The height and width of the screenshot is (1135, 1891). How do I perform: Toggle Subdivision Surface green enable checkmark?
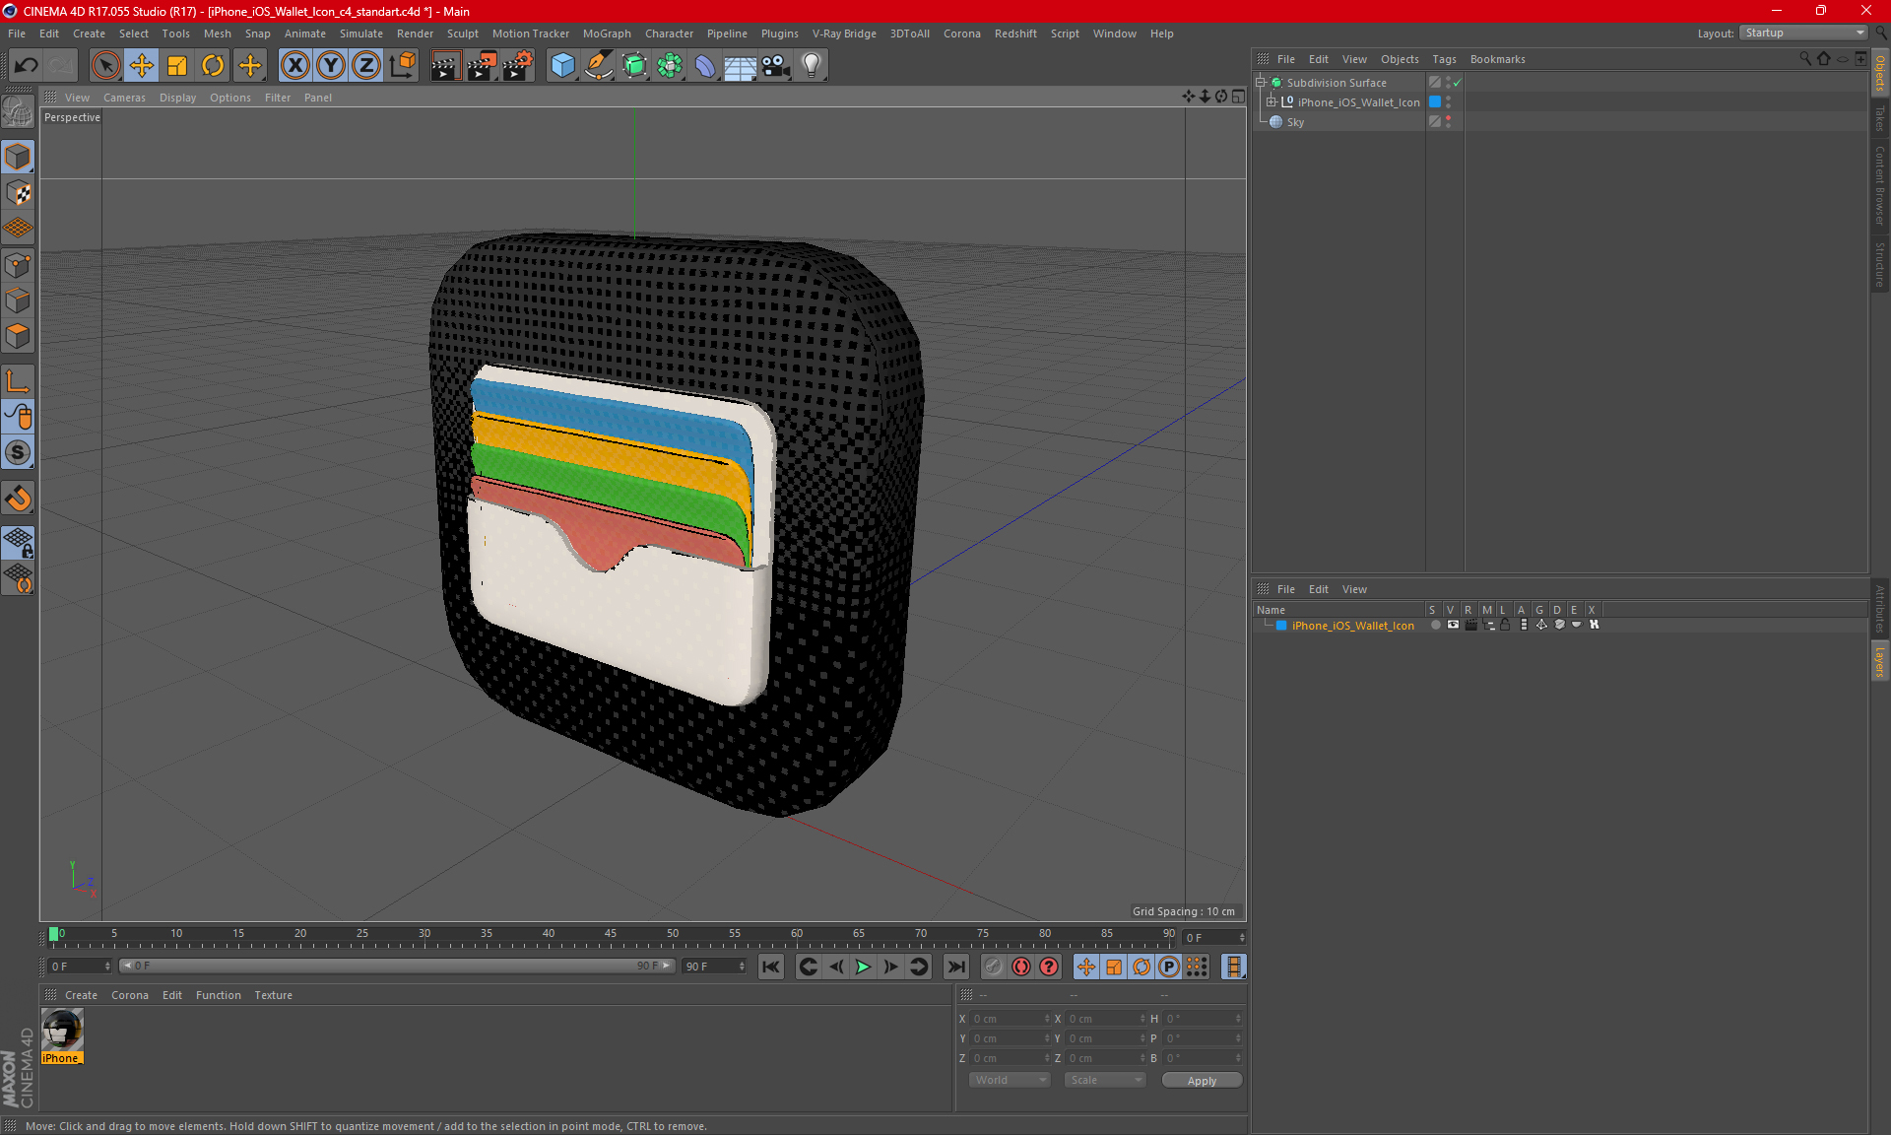tap(1458, 83)
